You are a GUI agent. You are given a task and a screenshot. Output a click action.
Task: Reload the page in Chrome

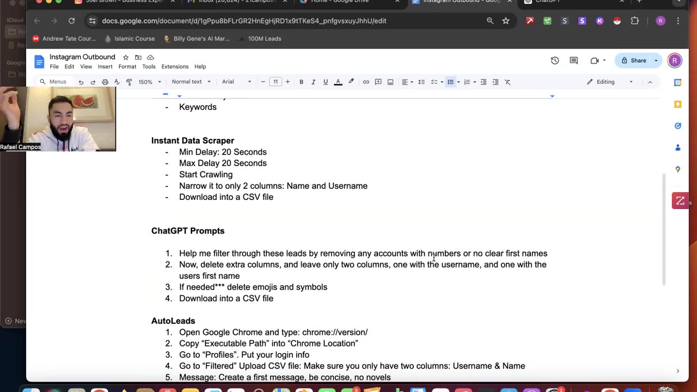71,21
